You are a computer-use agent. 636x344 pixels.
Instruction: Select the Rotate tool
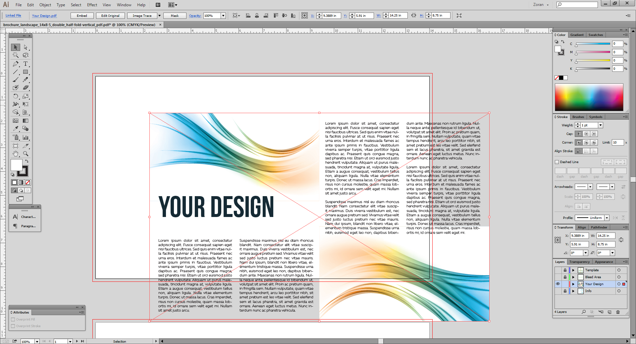[x=15, y=96]
